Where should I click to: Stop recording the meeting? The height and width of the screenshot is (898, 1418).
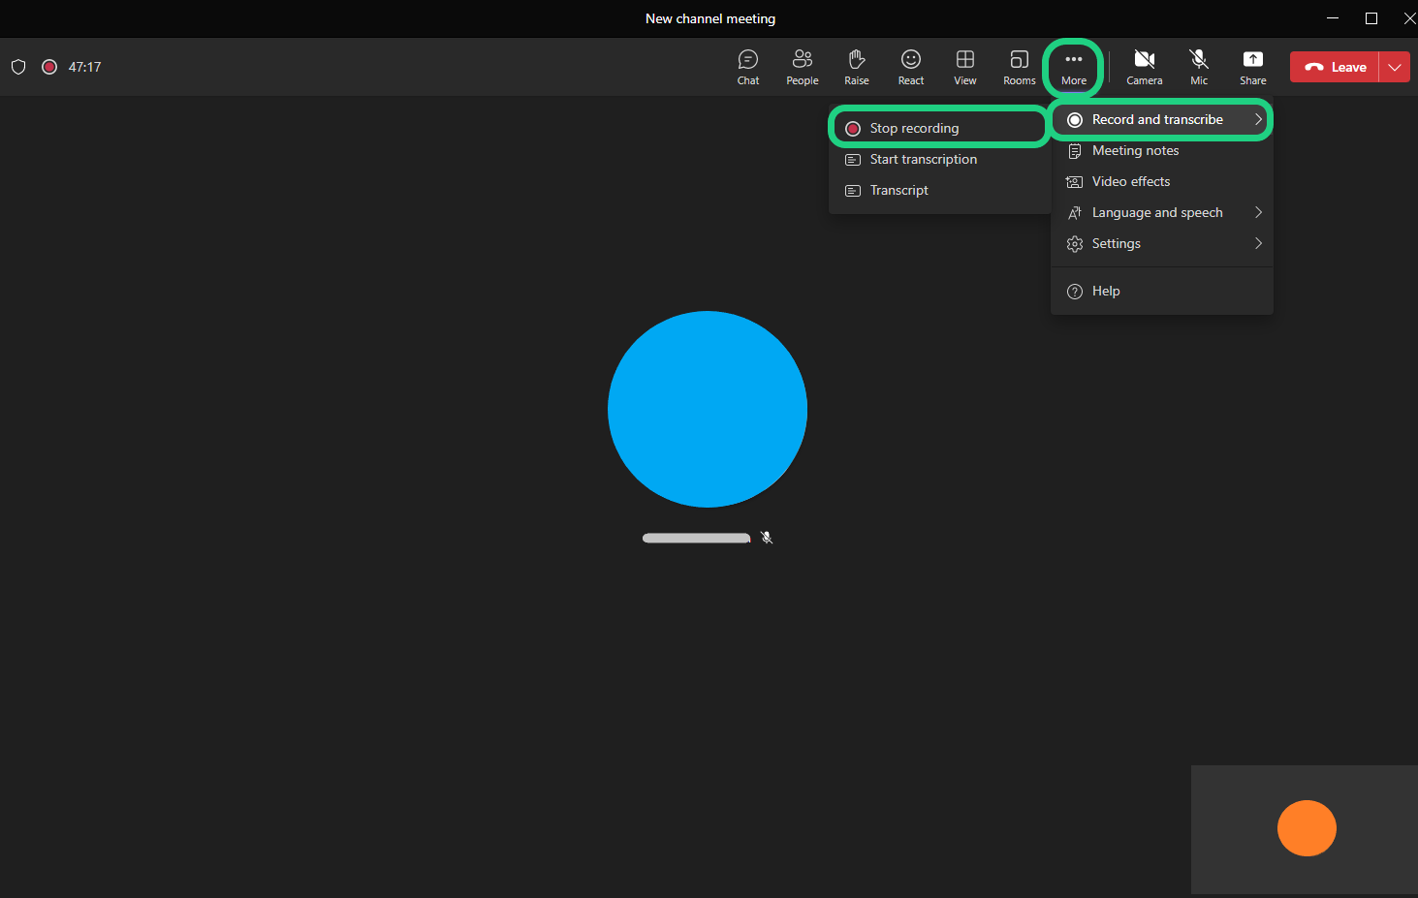click(x=914, y=128)
